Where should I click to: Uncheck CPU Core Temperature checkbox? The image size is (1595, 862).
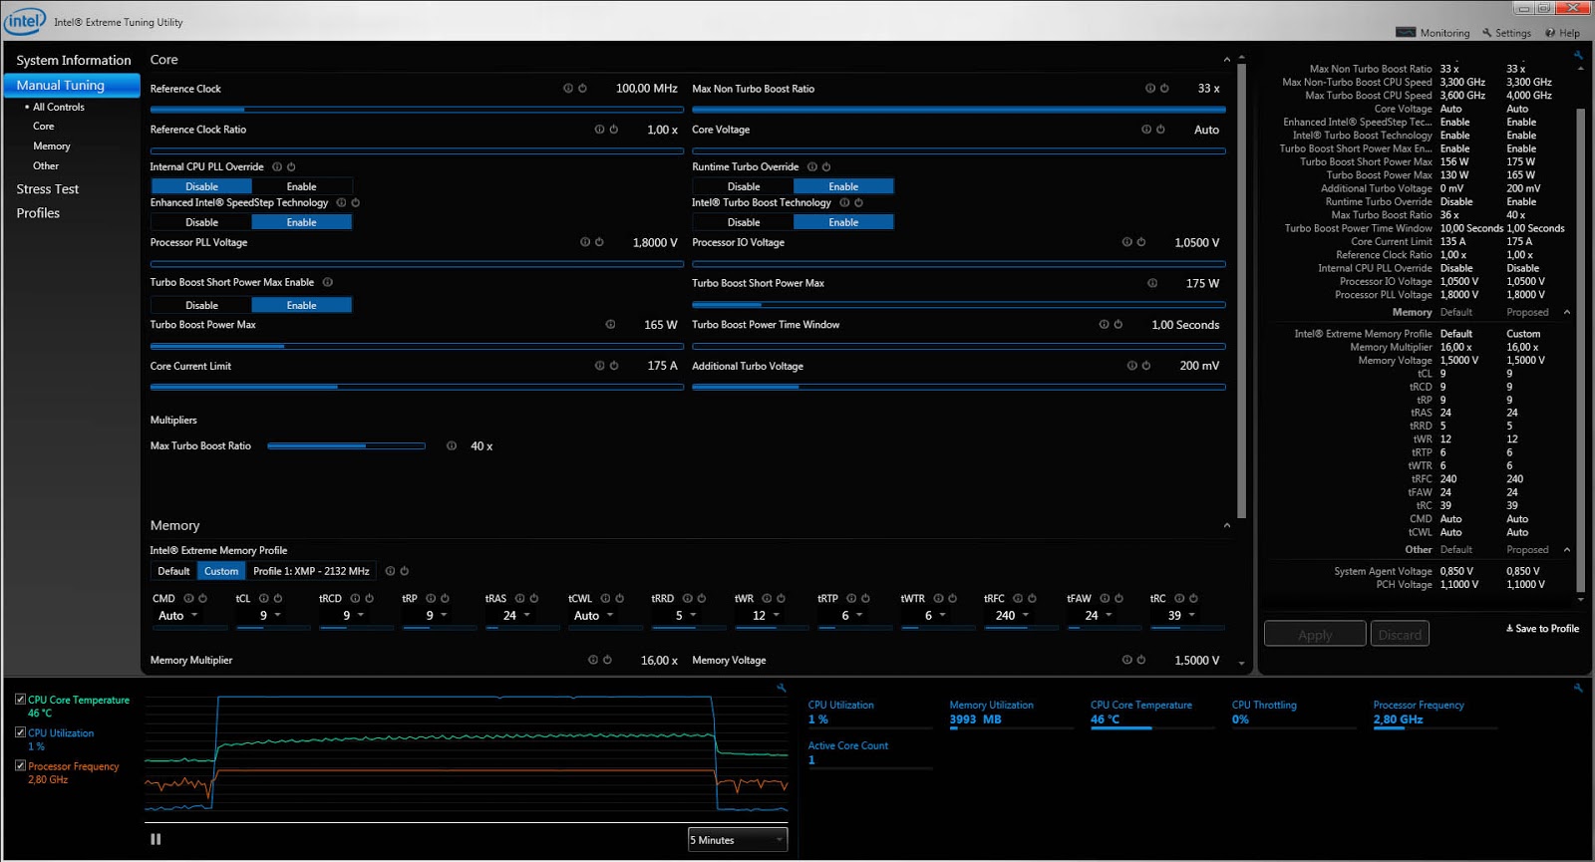coord(20,700)
